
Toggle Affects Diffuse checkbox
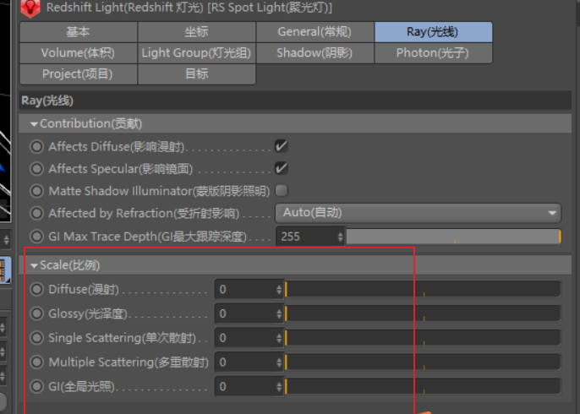tap(282, 146)
